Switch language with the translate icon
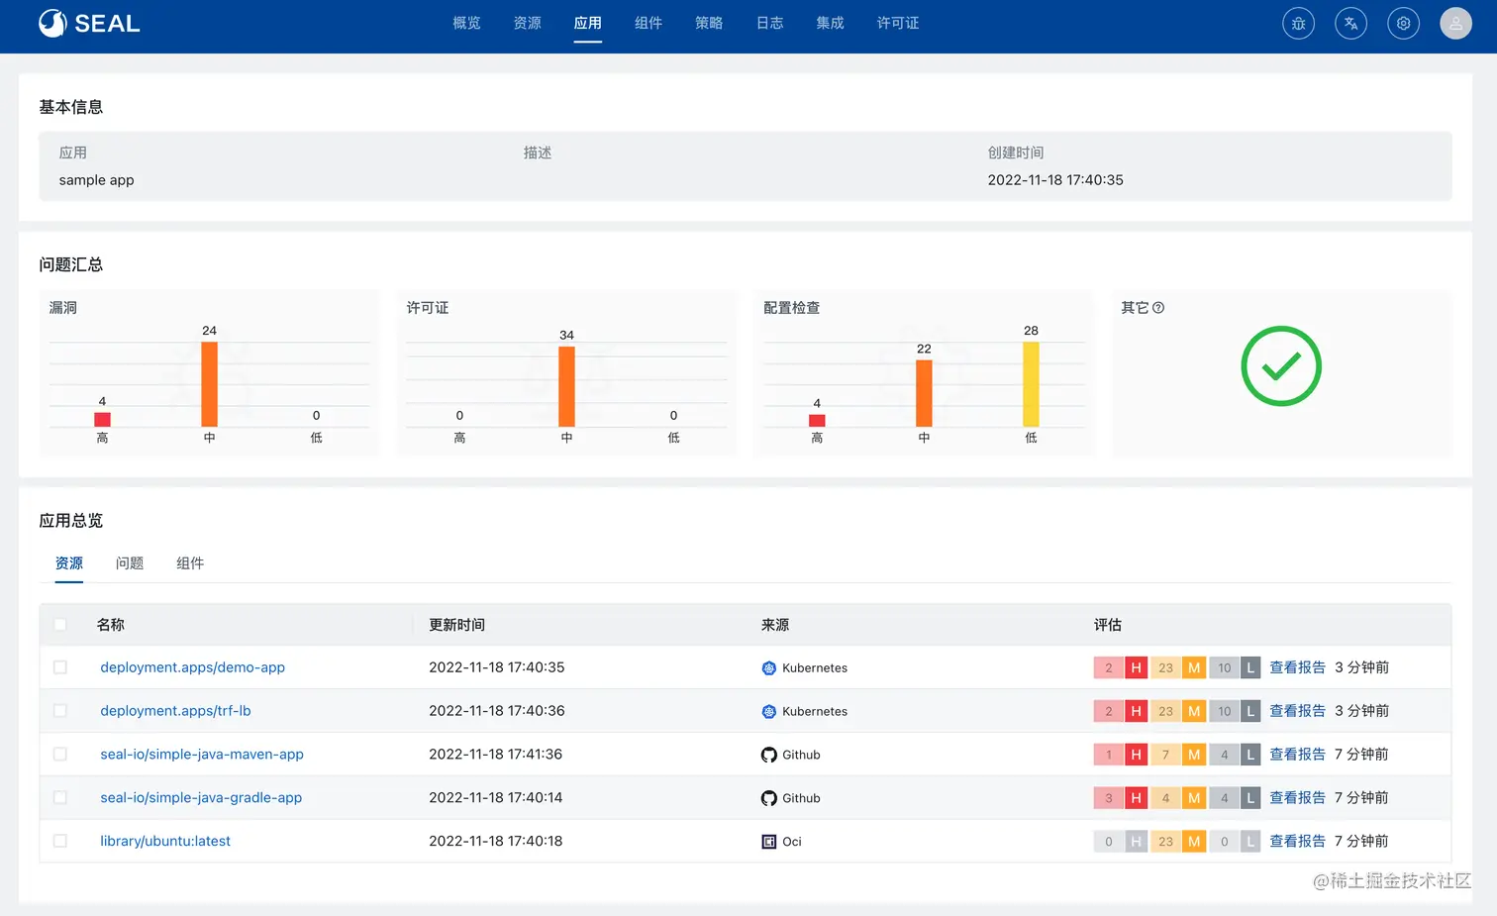 pyautogui.click(x=1350, y=24)
